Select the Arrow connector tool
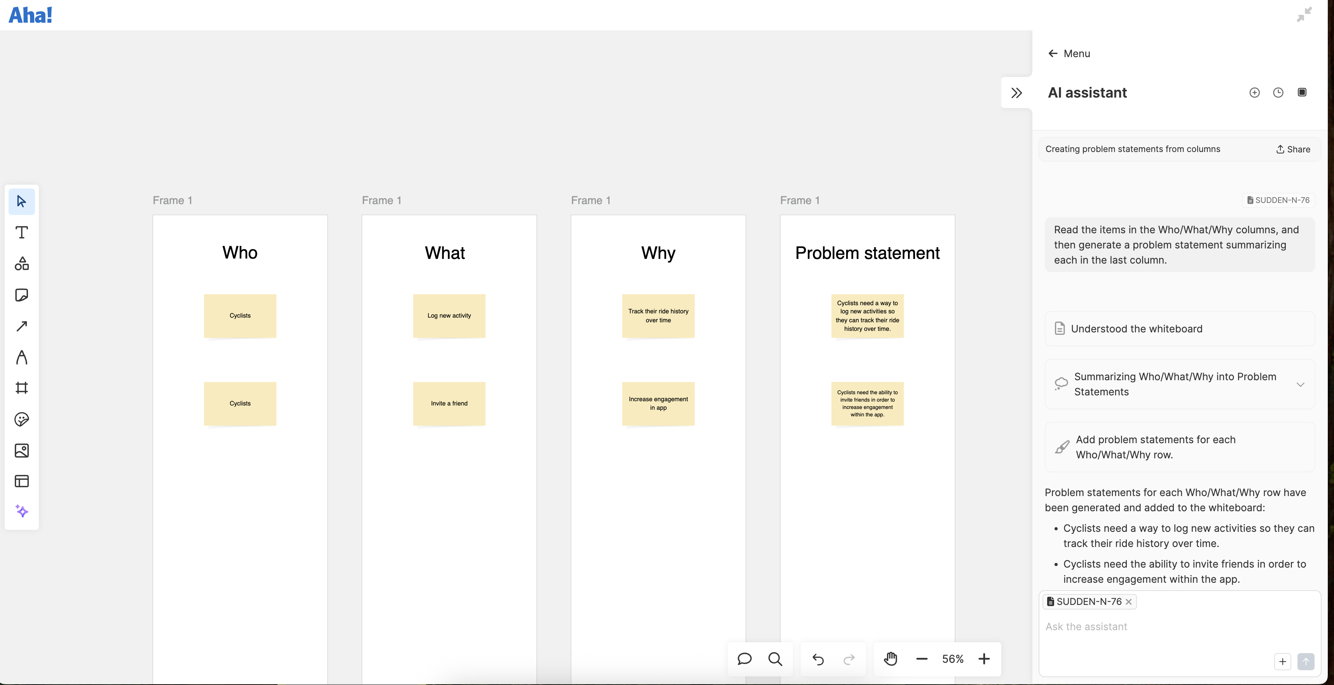 click(x=21, y=326)
